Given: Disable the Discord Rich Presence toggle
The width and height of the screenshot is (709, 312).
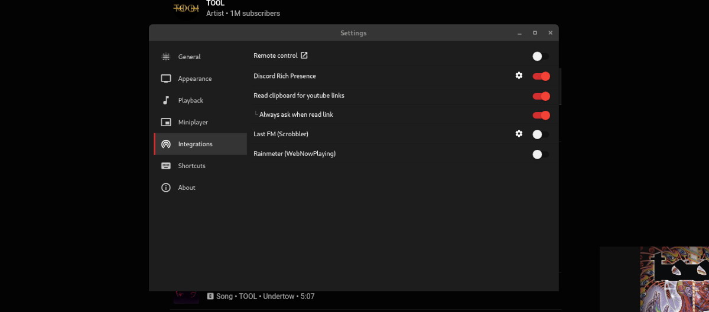Looking at the screenshot, I should point(541,76).
